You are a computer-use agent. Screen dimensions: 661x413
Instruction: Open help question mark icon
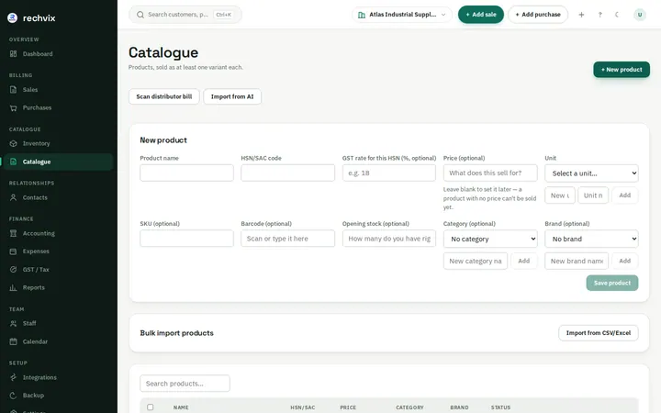[599, 15]
